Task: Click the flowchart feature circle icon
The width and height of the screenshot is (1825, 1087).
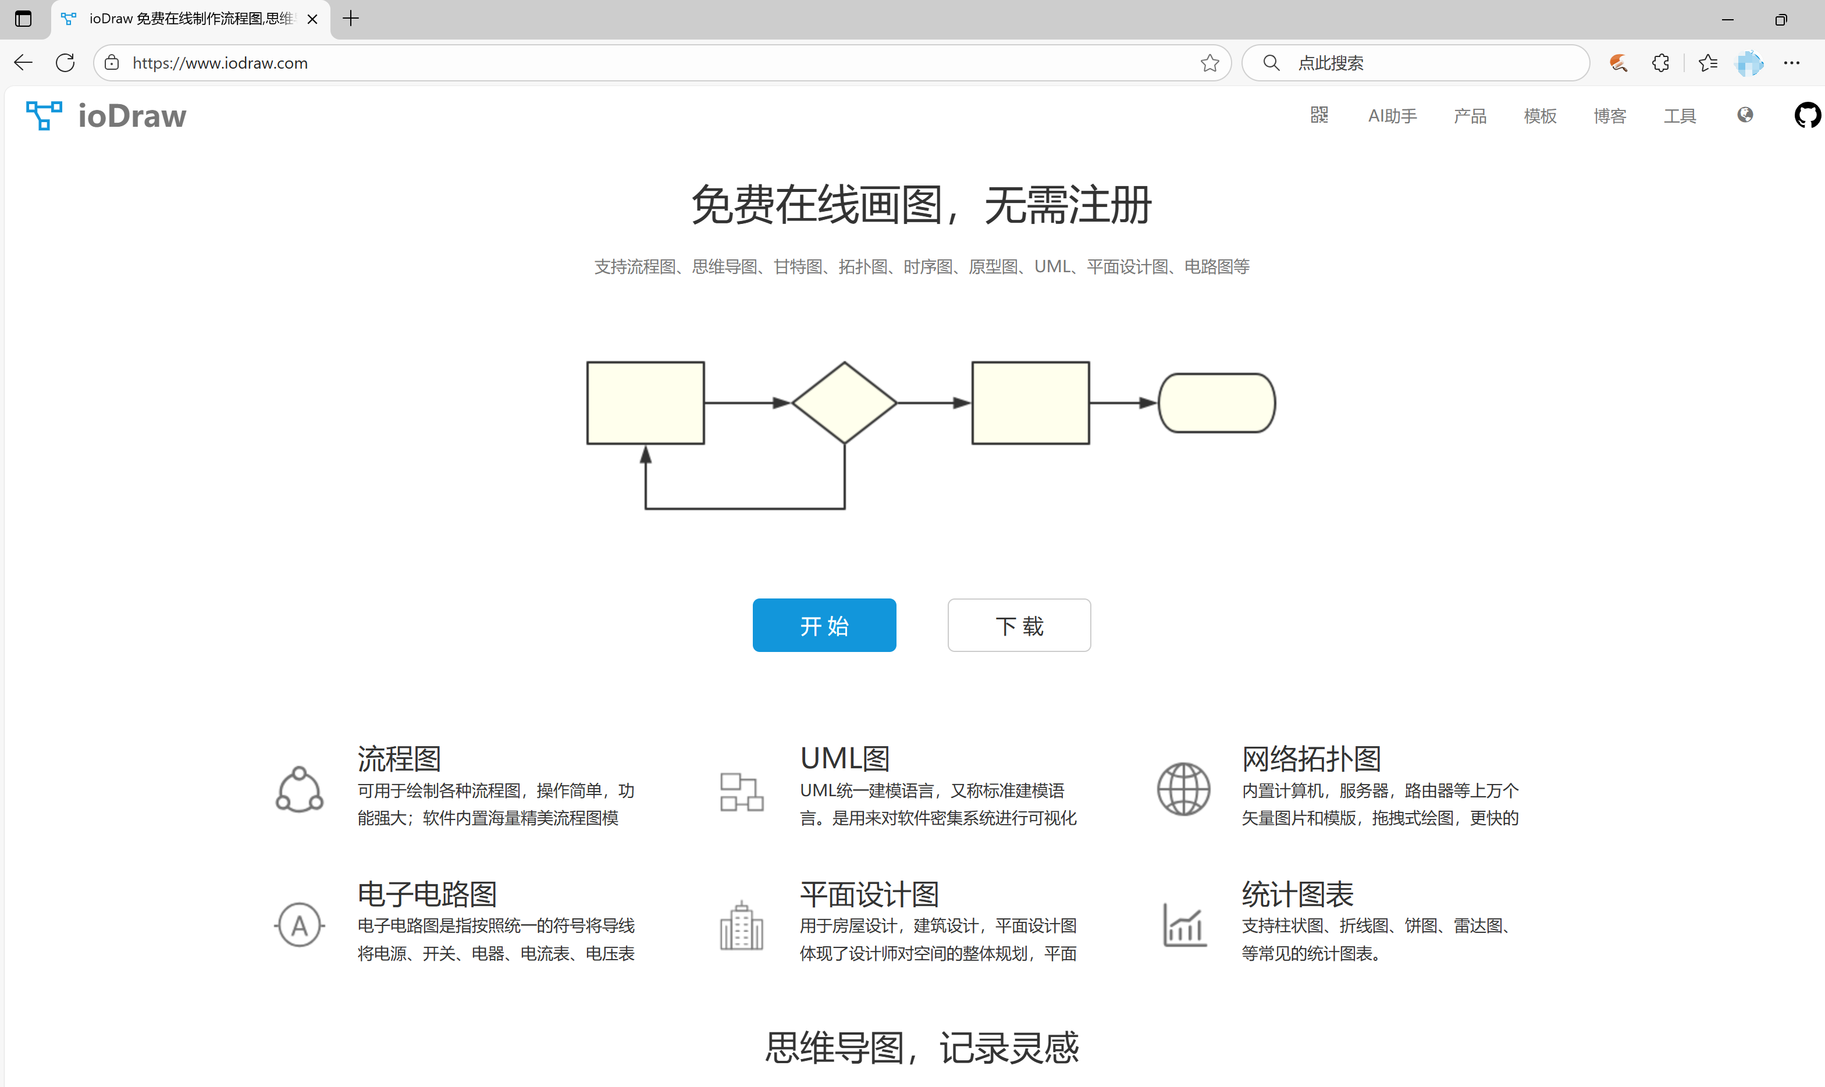Action: click(299, 790)
